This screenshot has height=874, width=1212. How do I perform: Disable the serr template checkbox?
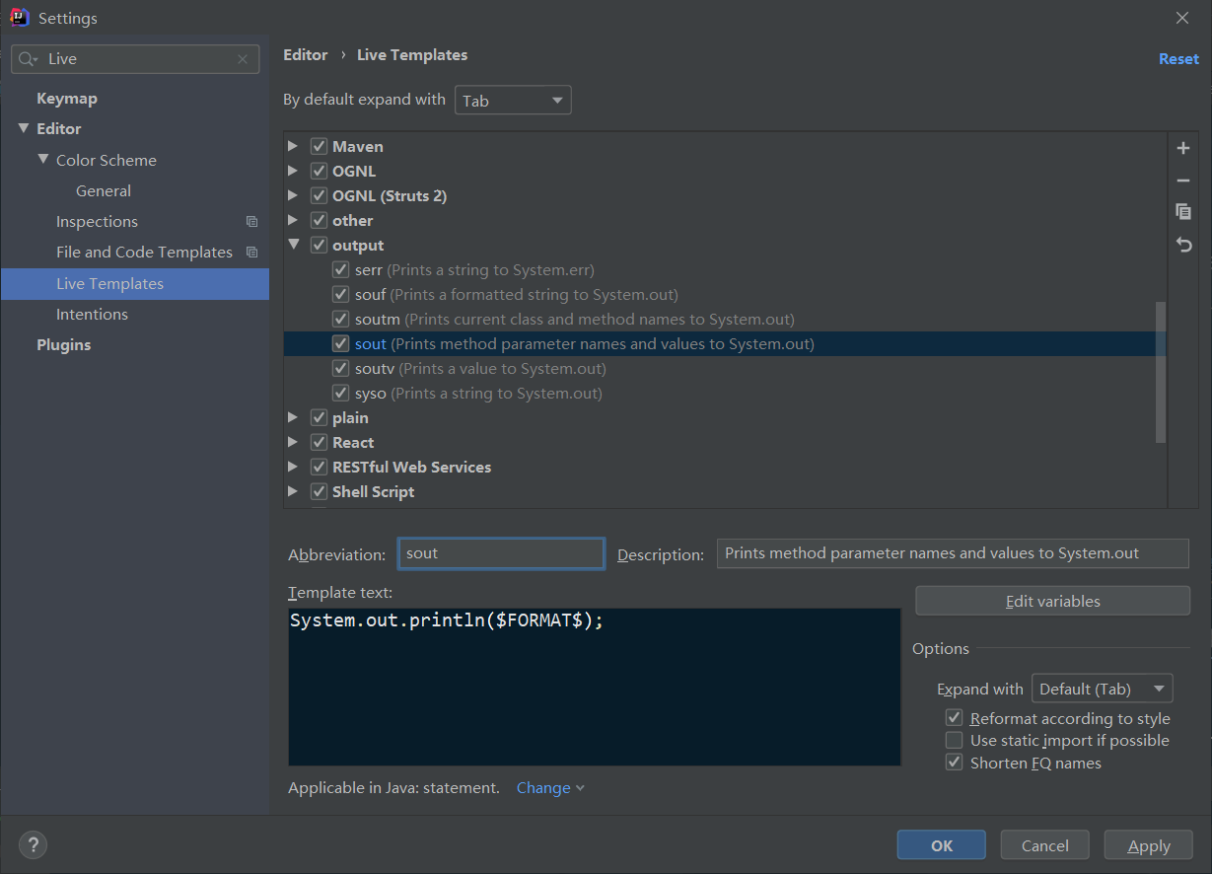click(x=340, y=269)
